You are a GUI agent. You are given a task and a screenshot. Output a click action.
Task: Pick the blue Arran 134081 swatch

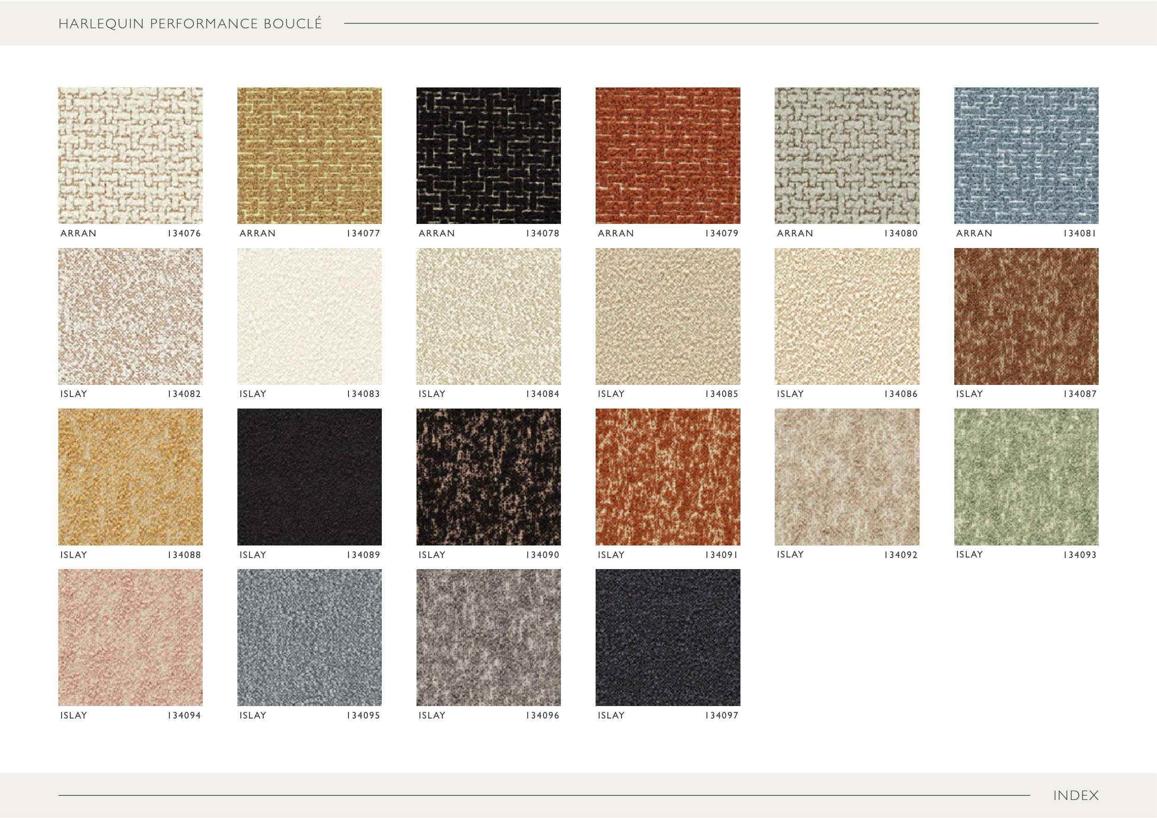click(1026, 155)
